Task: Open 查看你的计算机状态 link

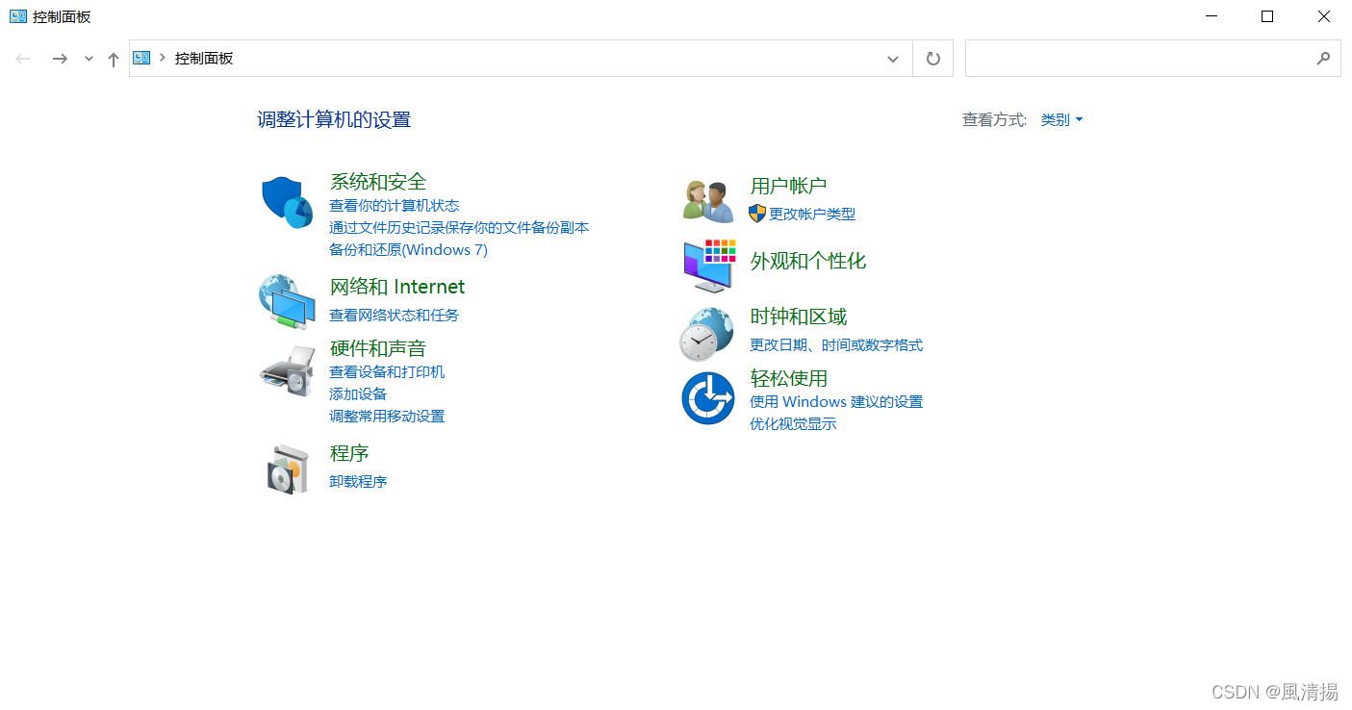Action: [395, 206]
